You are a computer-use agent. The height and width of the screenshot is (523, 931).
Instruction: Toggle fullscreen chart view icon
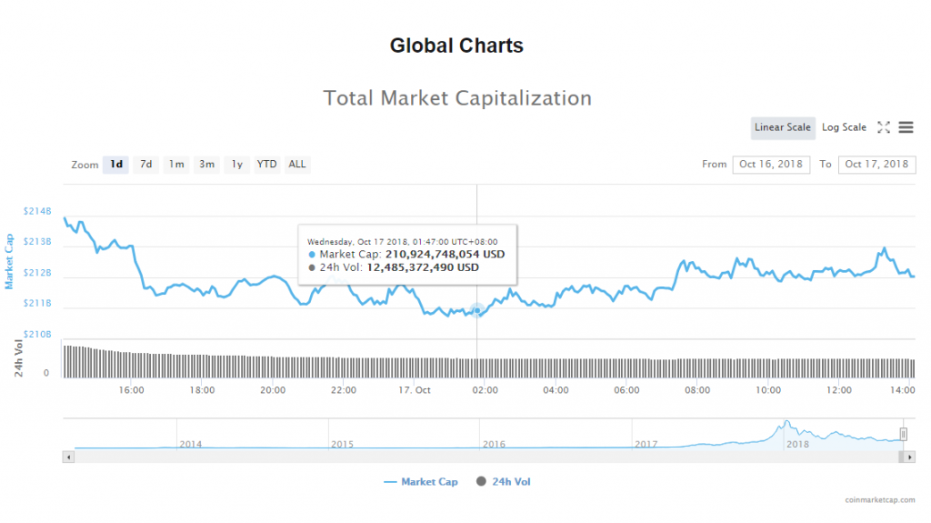[883, 127]
